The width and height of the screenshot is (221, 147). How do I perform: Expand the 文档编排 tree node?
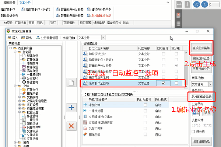(20, 97)
